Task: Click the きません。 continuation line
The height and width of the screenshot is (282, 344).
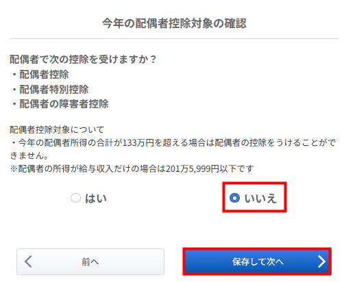Action: (x=29, y=155)
